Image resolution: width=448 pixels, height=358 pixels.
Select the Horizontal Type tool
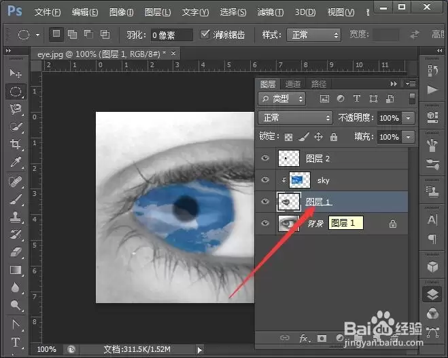pos(16,342)
